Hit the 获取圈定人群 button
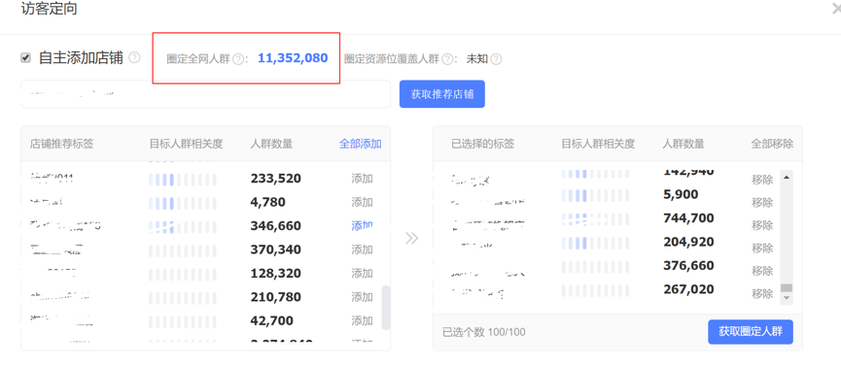 (x=751, y=332)
